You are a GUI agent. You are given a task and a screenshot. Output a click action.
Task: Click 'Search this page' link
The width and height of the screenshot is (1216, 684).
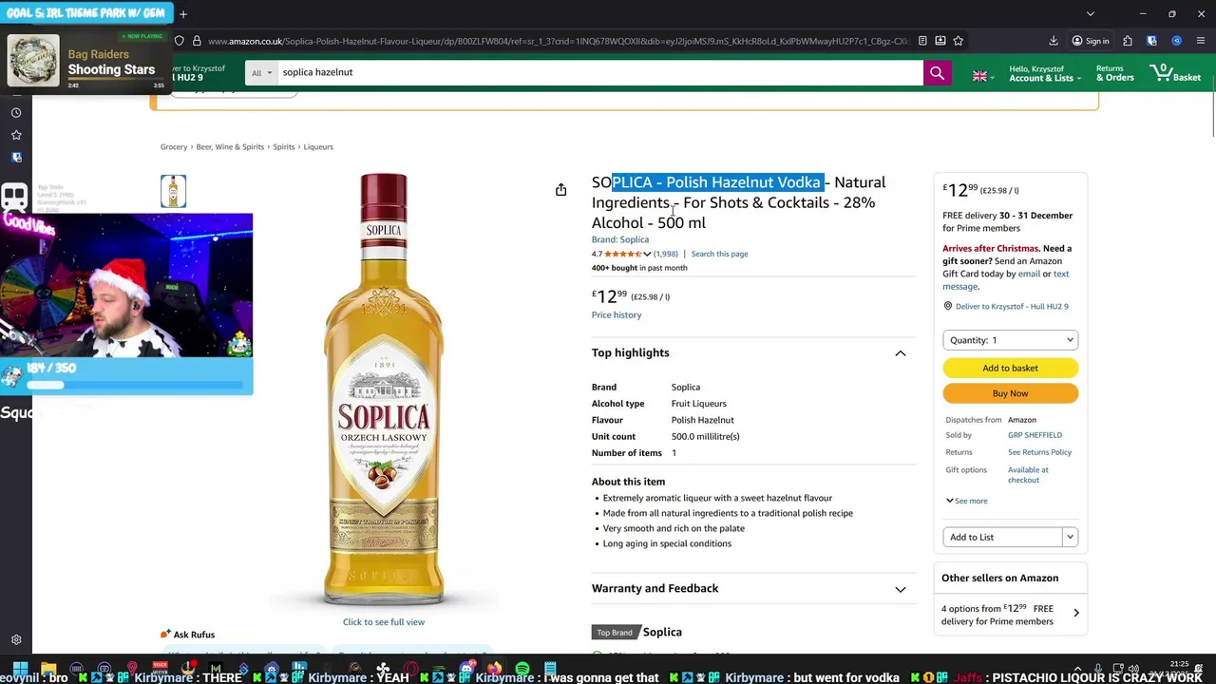[x=719, y=254]
